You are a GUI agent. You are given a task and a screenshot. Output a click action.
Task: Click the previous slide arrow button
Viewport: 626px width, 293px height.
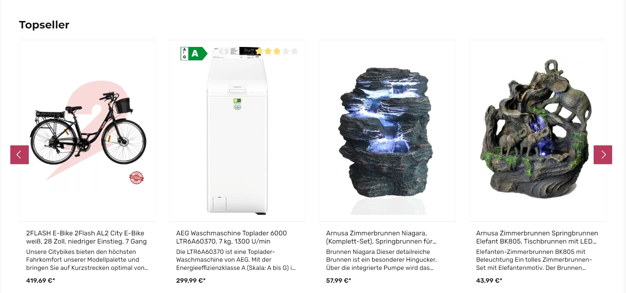tap(20, 155)
